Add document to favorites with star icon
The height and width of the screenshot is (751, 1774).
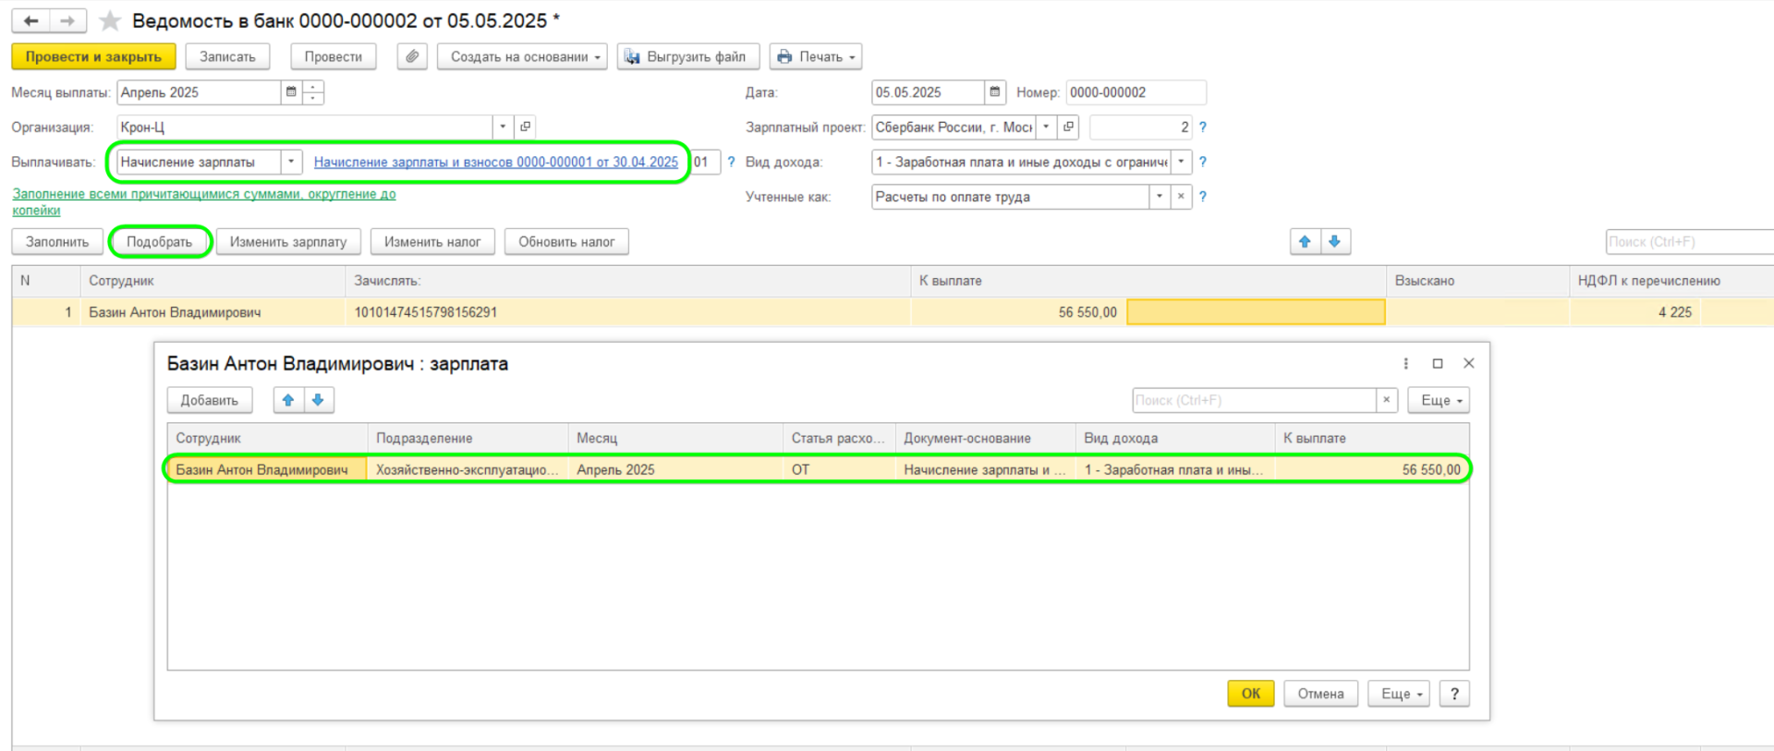[110, 20]
